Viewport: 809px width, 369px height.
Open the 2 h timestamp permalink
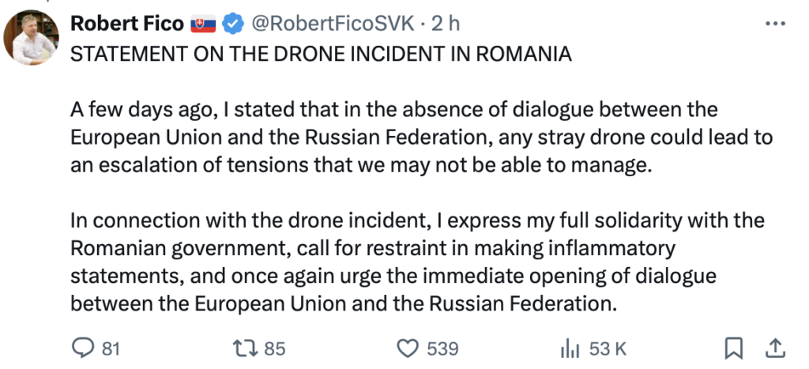click(x=446, y=24)
